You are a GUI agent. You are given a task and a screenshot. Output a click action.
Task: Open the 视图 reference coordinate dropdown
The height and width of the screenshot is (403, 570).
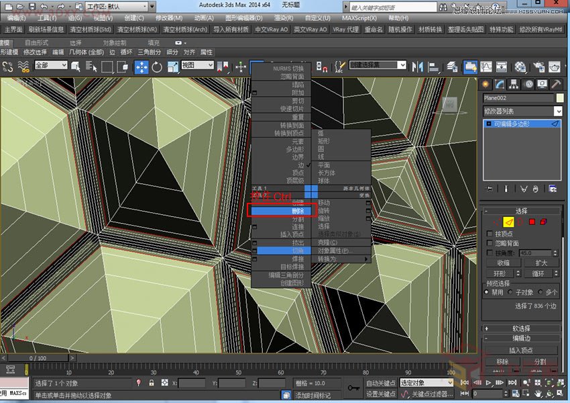tap(197, 65)
